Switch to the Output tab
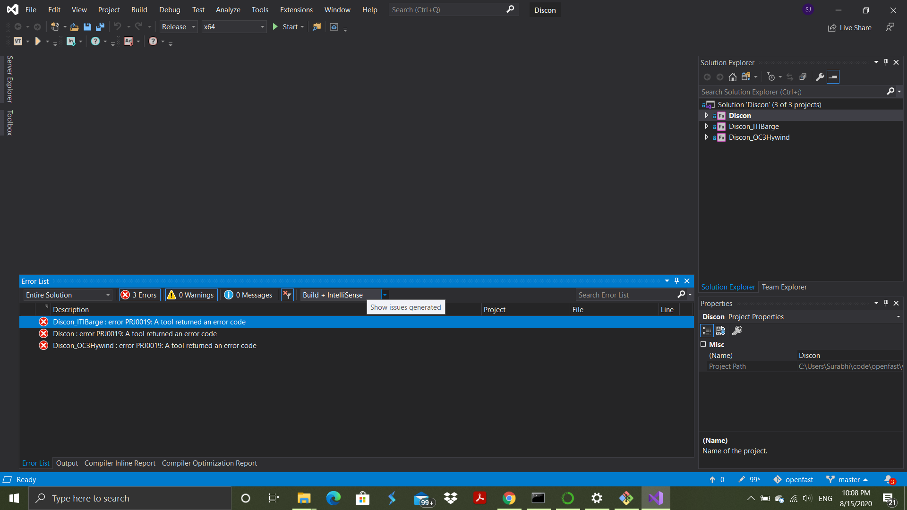Image resolution: width=907 pixels, height=510 pixels. [x=67, y=463]
